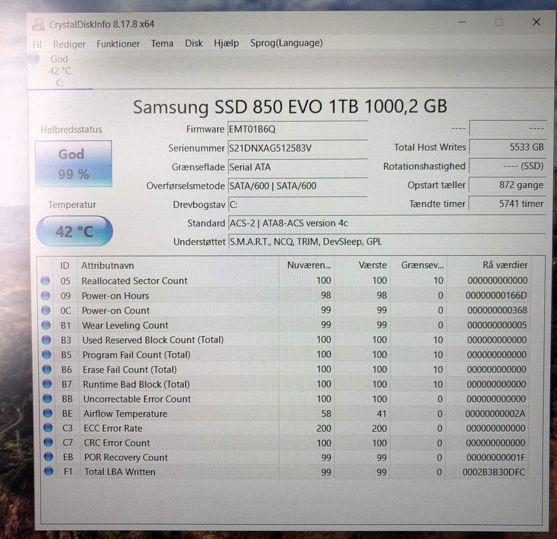Image resolution: width=557 pixels, height=539 pixels.
Task: Click status dot for Airflow Temperature
Action: point(48,414)
